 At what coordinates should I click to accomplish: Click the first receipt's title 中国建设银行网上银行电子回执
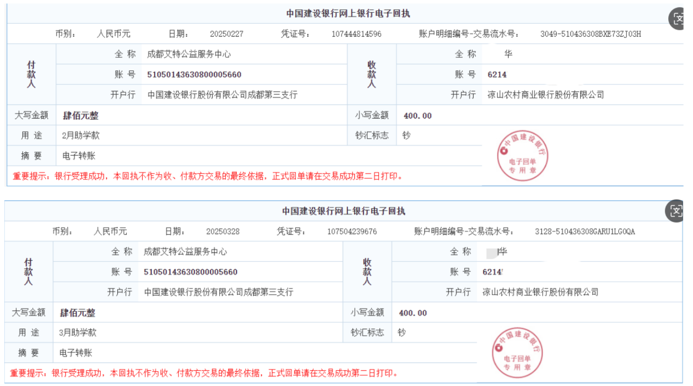point(348,14)
